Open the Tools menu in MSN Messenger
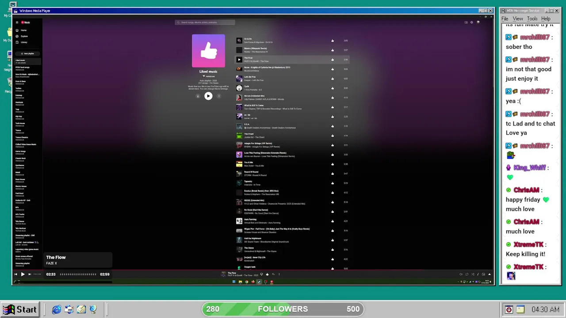Viewport: 566px width, 318px height. click(x=532, y=19)
